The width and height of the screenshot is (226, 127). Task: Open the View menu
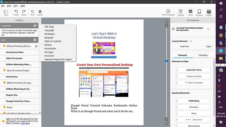click(16, 6)
